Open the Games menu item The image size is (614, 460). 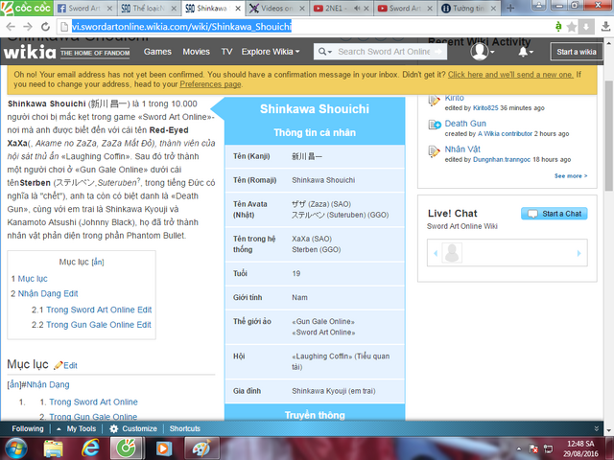pyautogui.click(x=157, y=52)
